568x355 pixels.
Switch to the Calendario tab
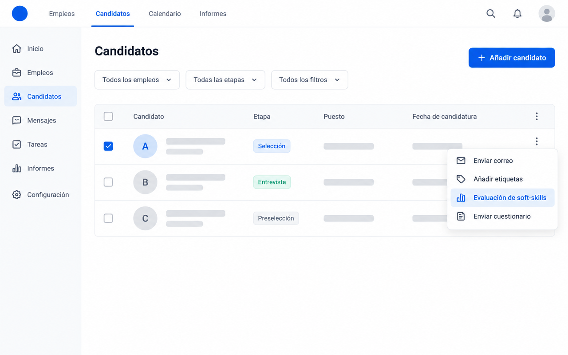165,14
